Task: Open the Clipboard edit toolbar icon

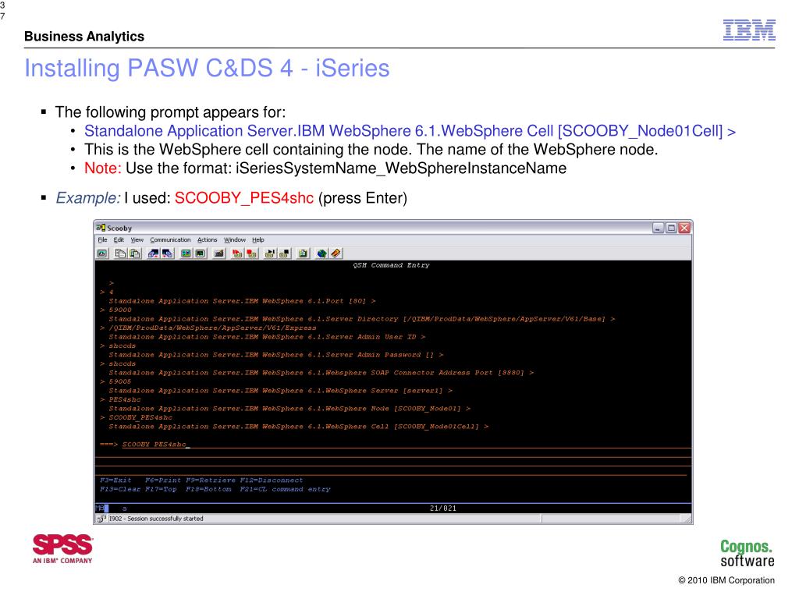Action: pos(303,253)
